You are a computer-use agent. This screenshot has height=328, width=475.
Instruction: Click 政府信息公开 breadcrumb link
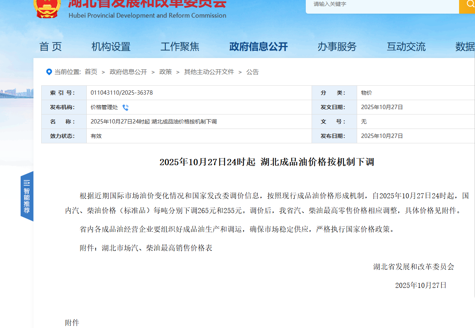[x=128, y=72]
